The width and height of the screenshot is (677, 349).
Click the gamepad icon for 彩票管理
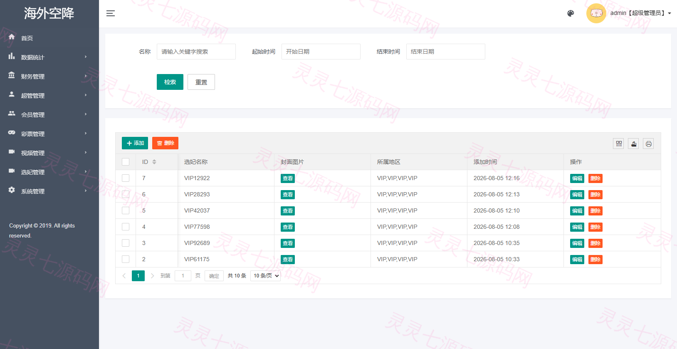[x=12, y=133]
